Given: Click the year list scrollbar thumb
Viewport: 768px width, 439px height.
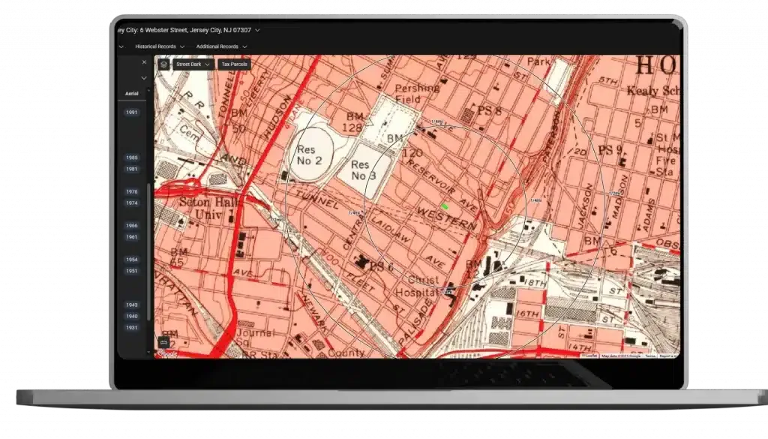Looking at the screenshot, I should [149, 252].
